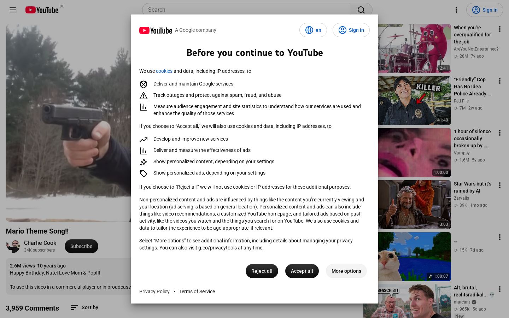Open the Sort by comments menu
Image resolution: width=509 pixels, height=318 pixels.
click(84, 307)
